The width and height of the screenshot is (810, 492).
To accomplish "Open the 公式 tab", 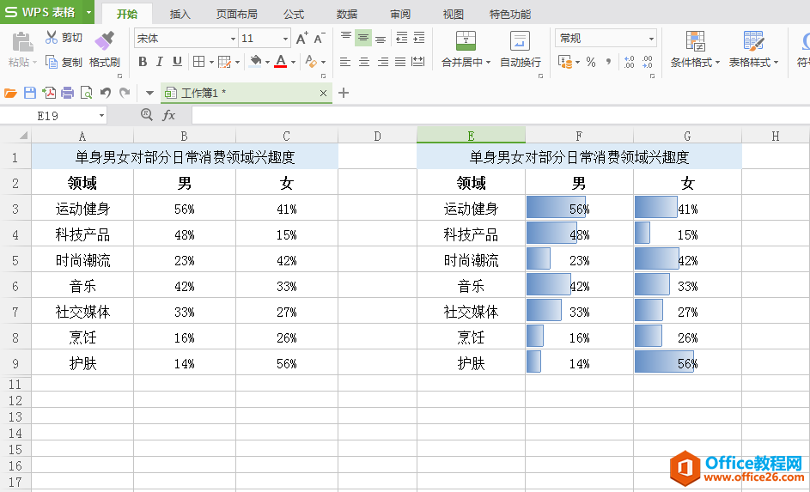I will point(294,14).
